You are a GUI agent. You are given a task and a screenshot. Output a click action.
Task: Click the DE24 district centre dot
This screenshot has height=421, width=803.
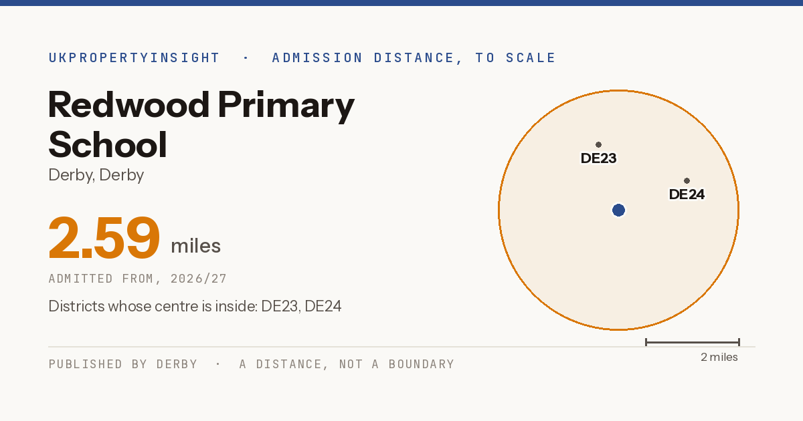click(x=687, y=180)
